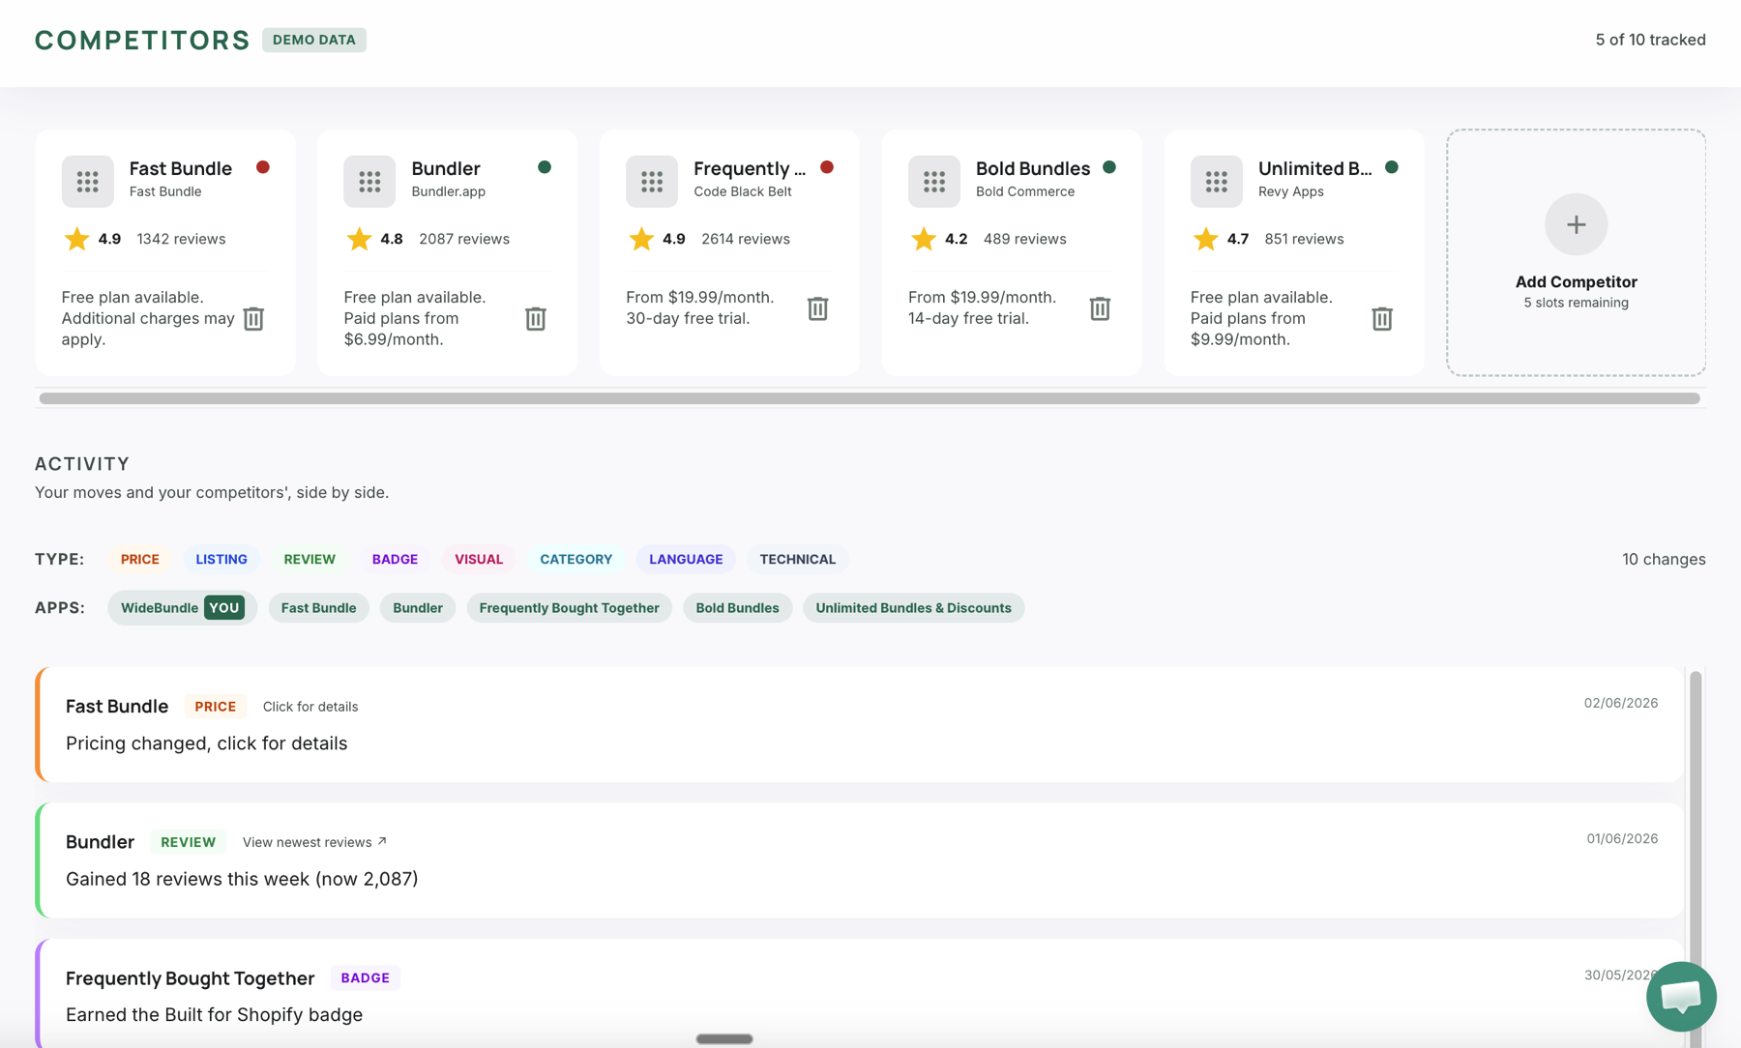This screenshot has width=1741, height=1048.
Task: Click the 4.2 rating star on Bold Bundles
Action: 924,239
